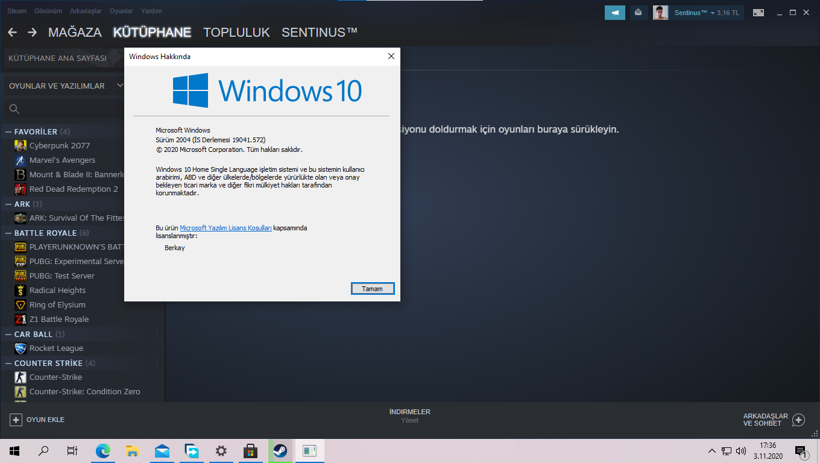The image size is (820, 463).
Task: Select the PUBG: Test Server icon
Action: tap(20, 276)
